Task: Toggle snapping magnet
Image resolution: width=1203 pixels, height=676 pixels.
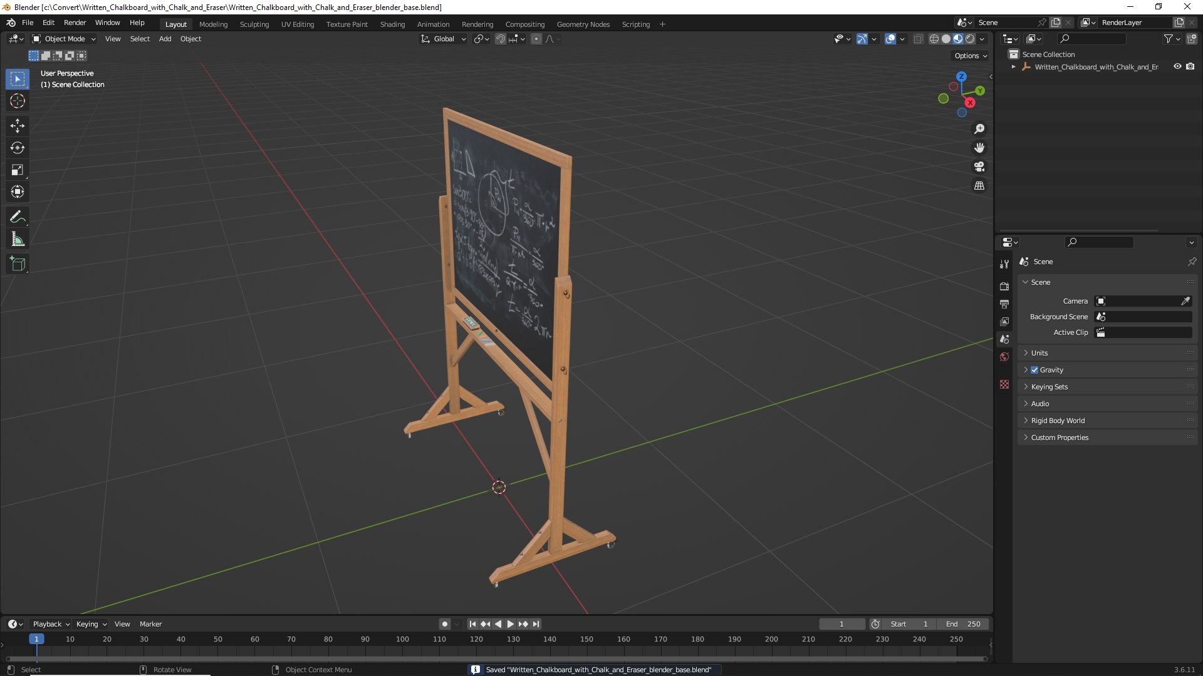Action: (x=500, y=39)
